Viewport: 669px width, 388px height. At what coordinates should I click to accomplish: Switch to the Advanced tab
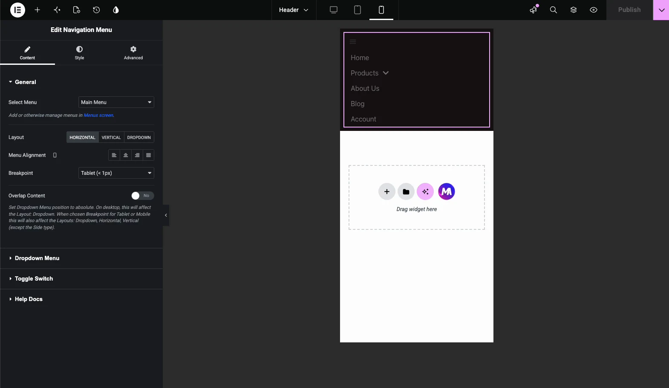click(133, 53)
